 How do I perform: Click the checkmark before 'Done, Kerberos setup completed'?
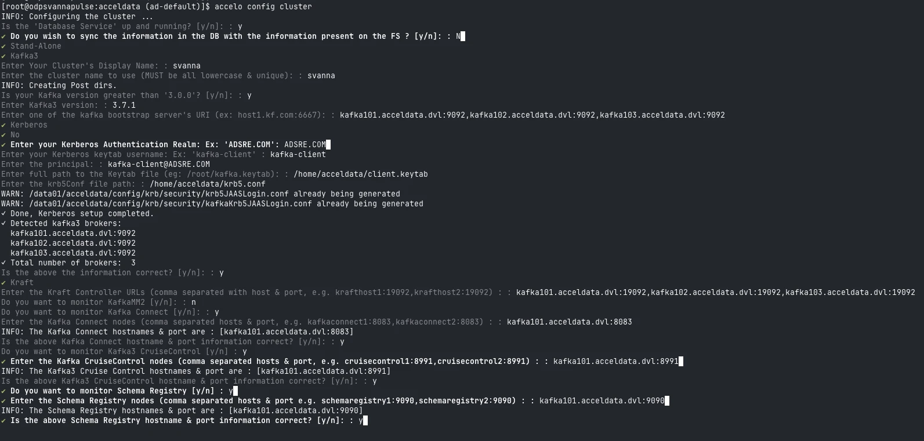3,214
